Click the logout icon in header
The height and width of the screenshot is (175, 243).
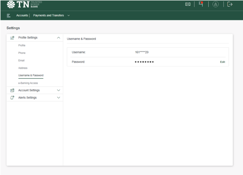pos(230,4)
